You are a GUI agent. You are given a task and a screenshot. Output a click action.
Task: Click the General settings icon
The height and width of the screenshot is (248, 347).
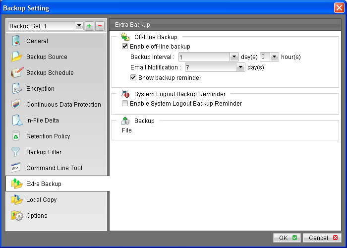[17, 41]
